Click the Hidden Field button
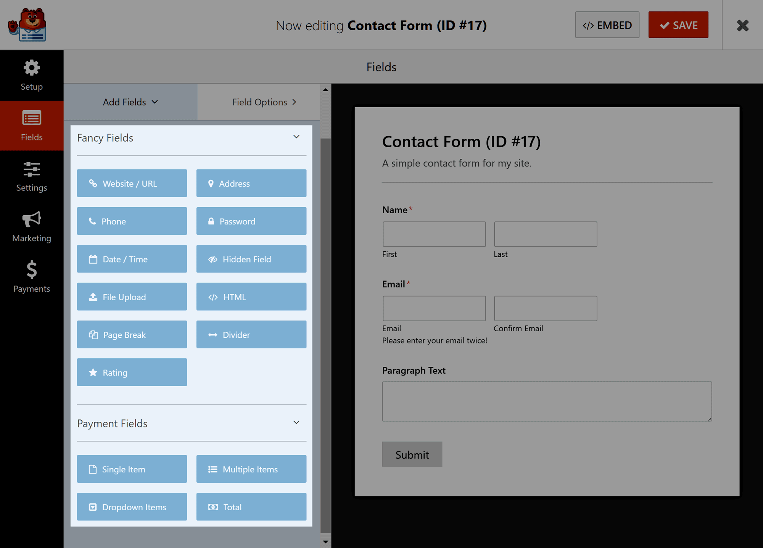 point(251,259)
